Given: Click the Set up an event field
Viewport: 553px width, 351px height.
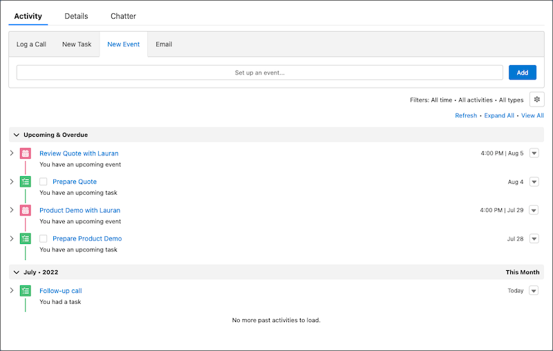Looking at the screenshot, I should point(260,73).
